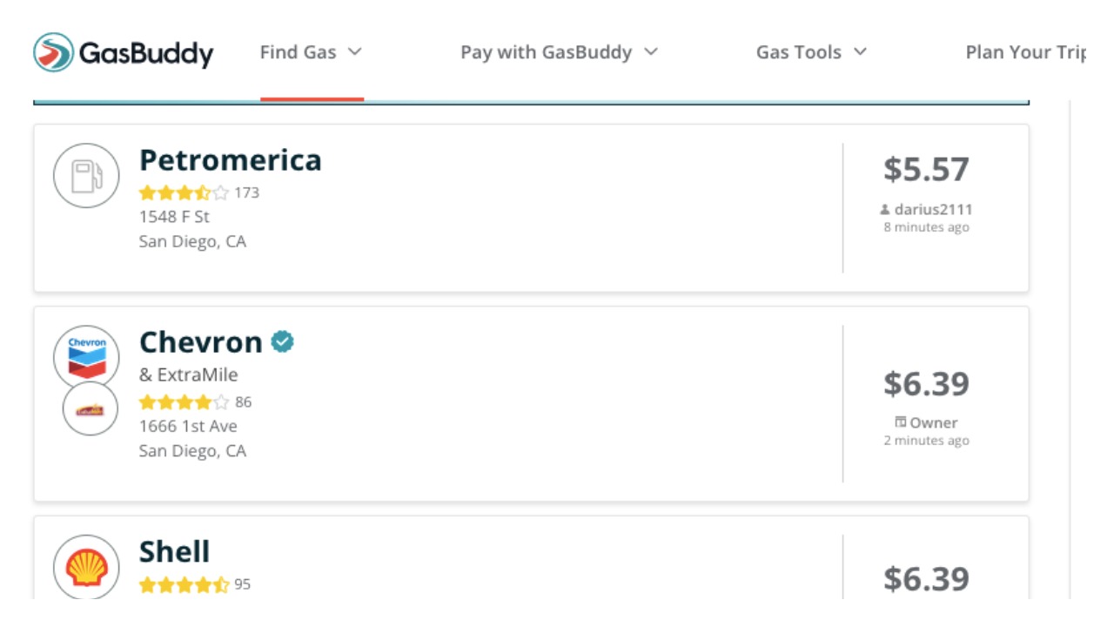Expand the Pay with GasBuddy chevron
The image size is (1114, 627).
click(x=651, y=52)
